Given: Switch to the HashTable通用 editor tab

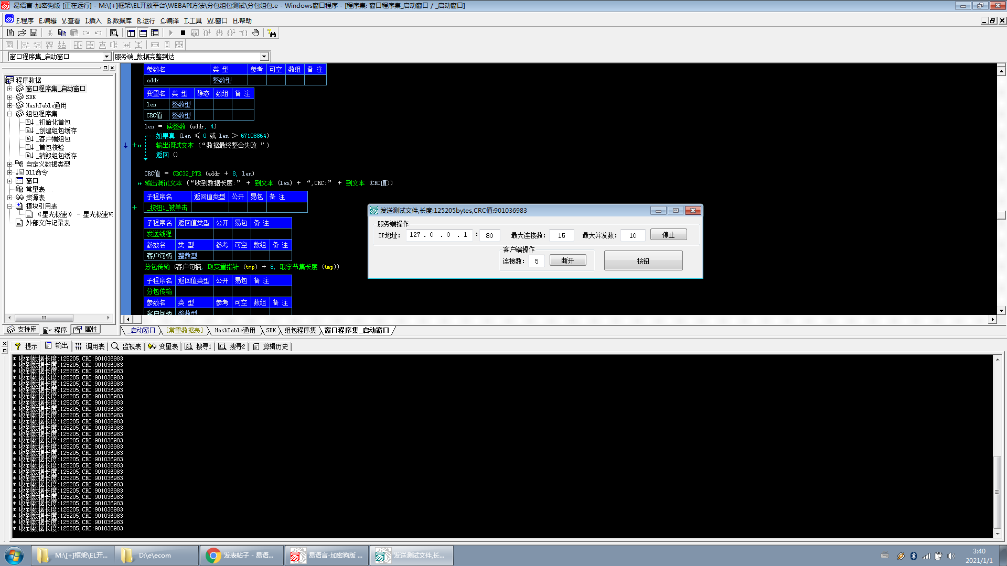Looking at the screenshot, I should pyautogui.click(x=235, y=330).
